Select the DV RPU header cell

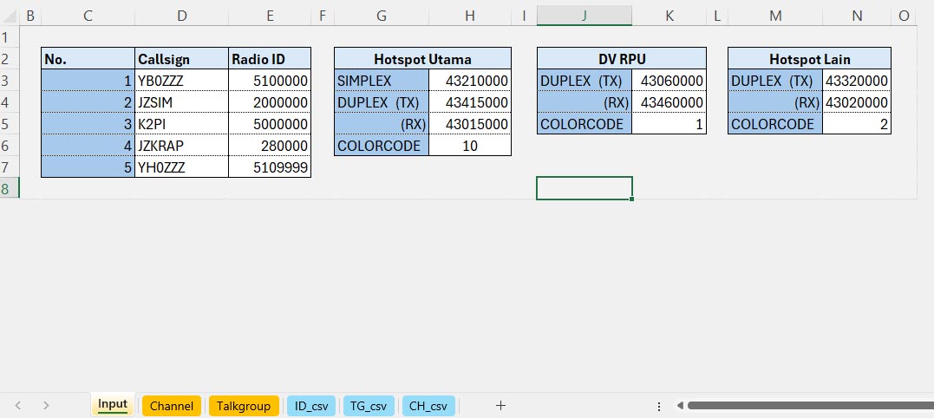[x=621, y=59]
